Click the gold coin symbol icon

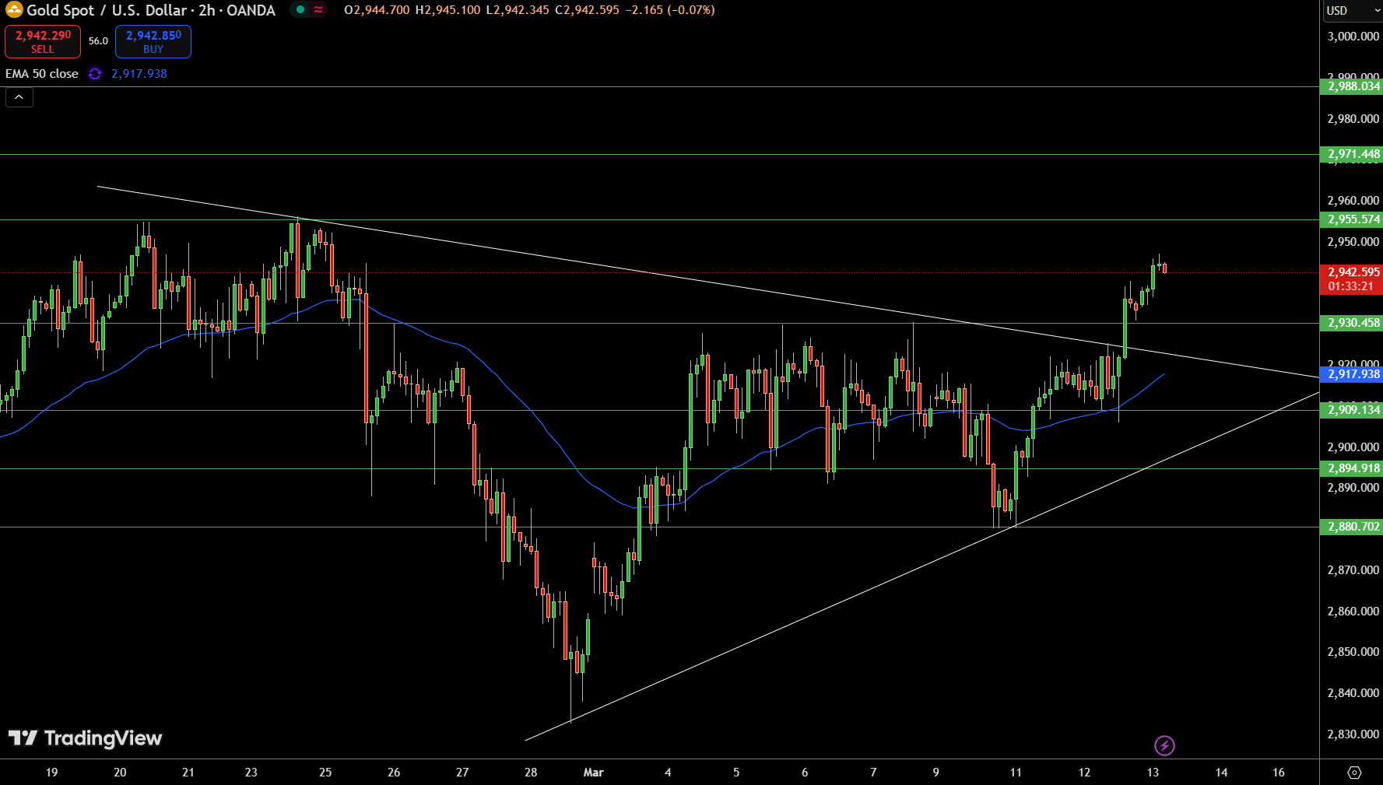point(14,10)
